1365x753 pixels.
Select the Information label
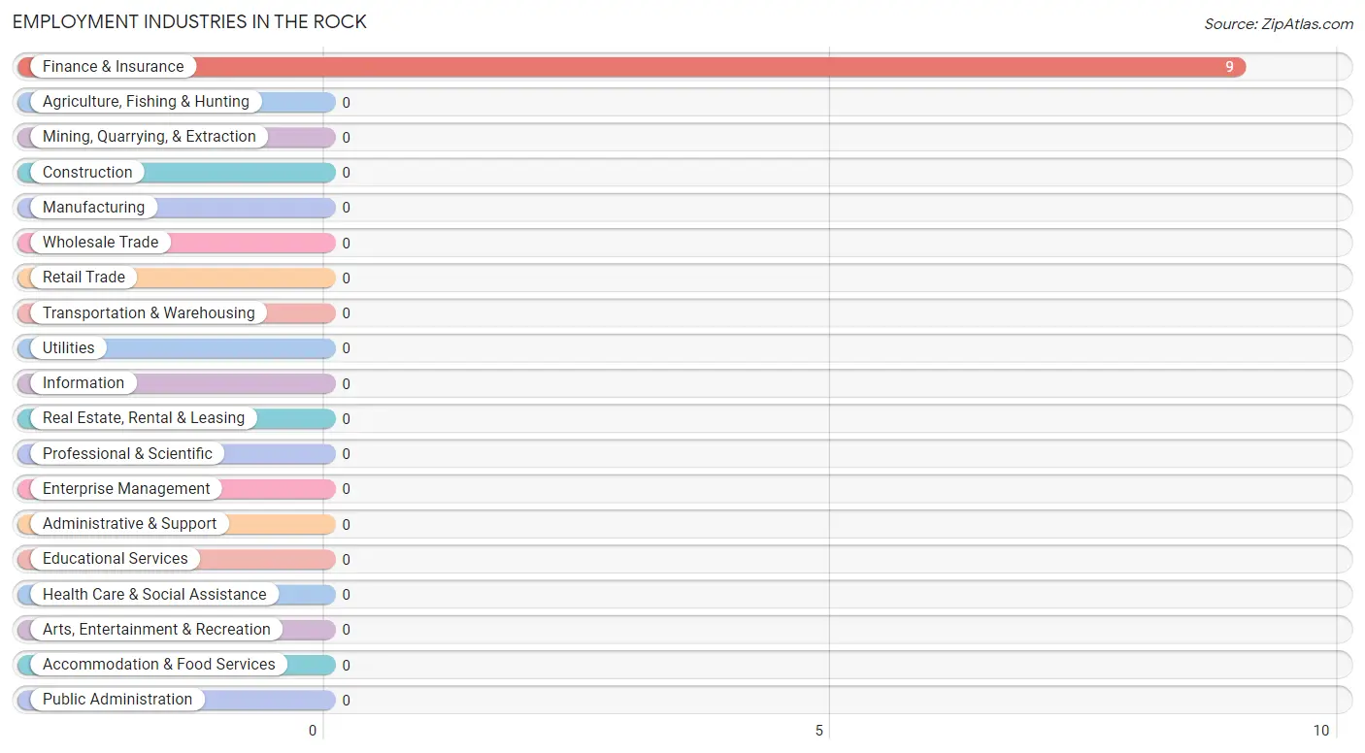coord(83,383)
